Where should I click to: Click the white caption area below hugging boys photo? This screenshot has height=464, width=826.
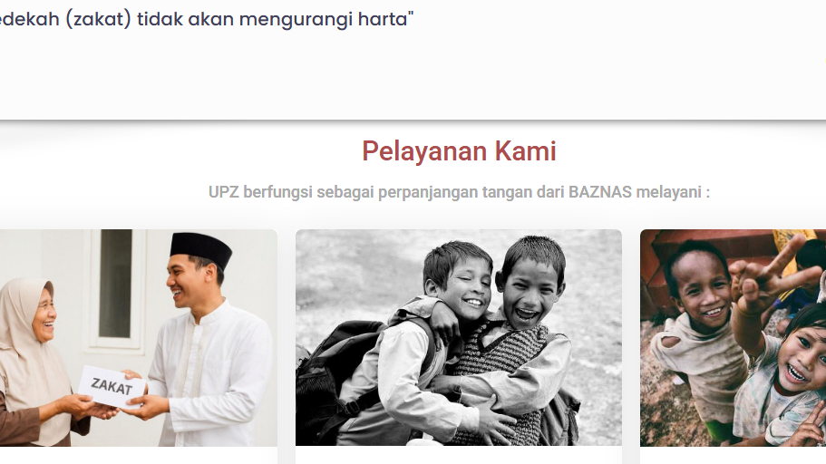[458, 456]
